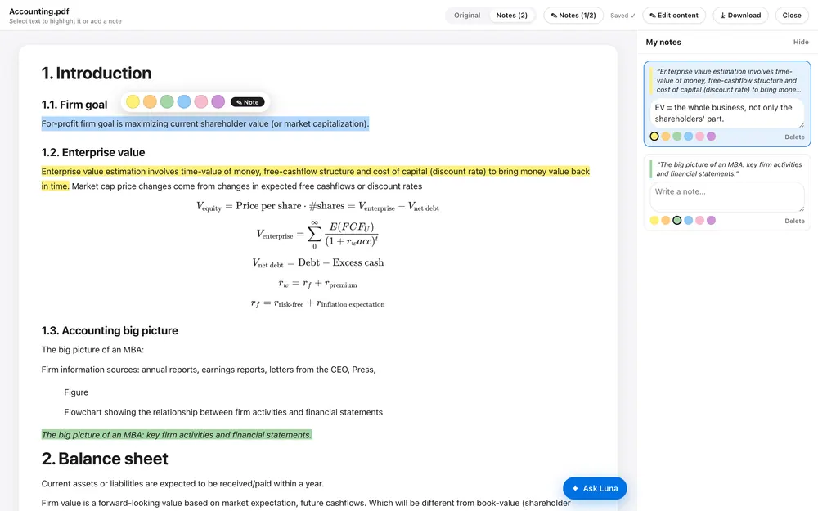Select the Notes (2) tab

[x=511, y=15]
